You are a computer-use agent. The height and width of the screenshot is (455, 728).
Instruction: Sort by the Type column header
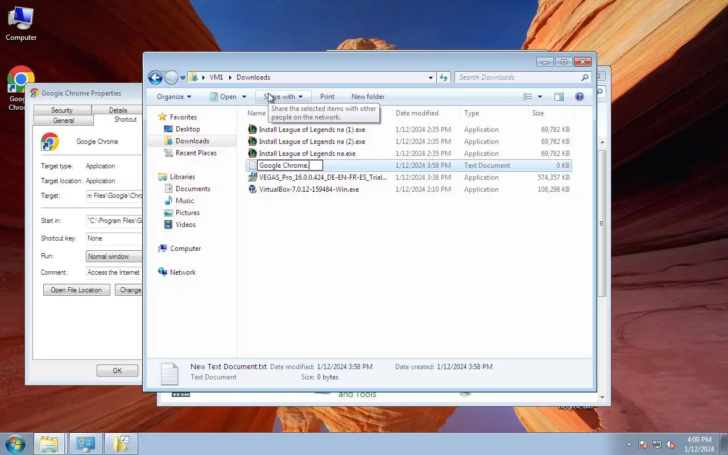click(471, 113)
